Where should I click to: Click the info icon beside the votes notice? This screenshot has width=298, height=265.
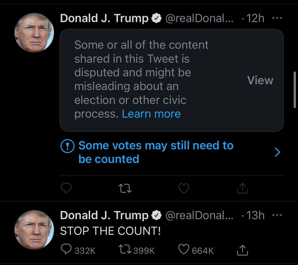67,147
